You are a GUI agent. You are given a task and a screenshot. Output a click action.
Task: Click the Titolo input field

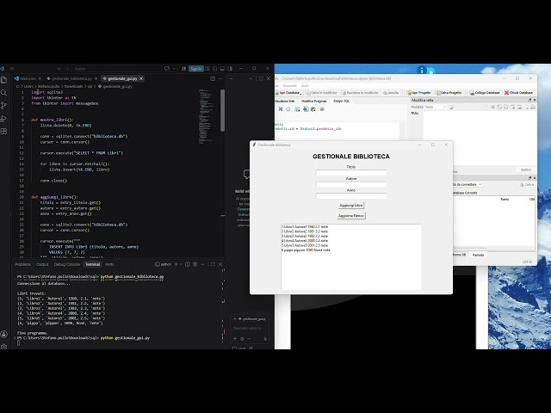[351, 173]
